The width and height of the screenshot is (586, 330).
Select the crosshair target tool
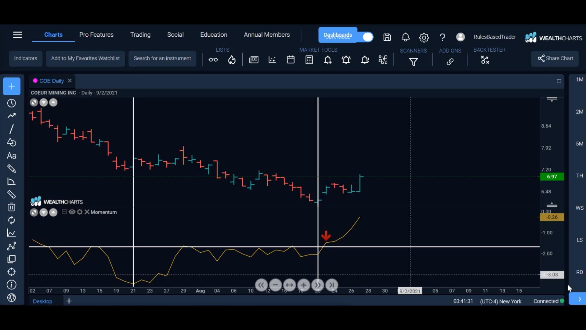tap(12, 272)
